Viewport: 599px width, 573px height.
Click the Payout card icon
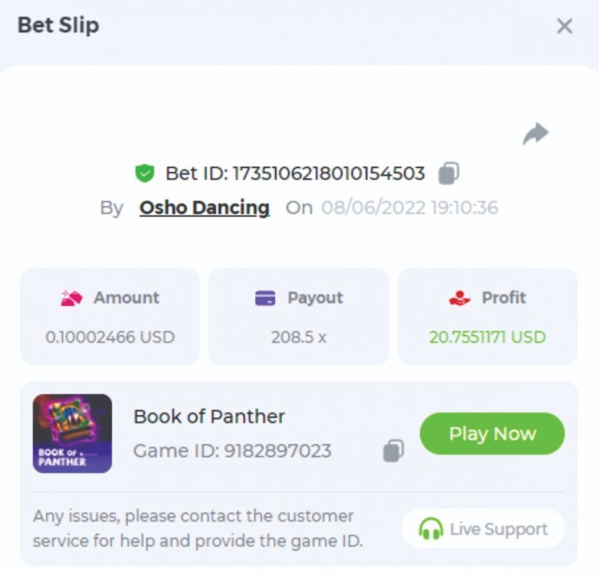tap(264, 298)
